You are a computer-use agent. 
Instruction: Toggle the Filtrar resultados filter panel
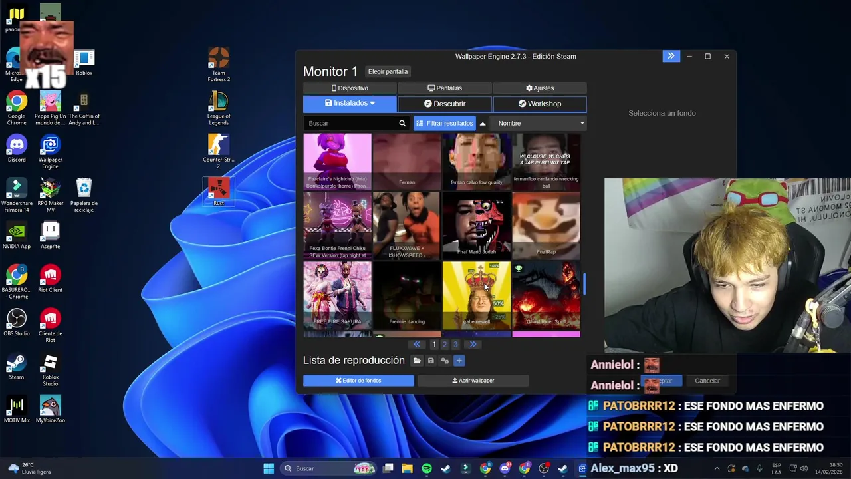pos(444,123)
